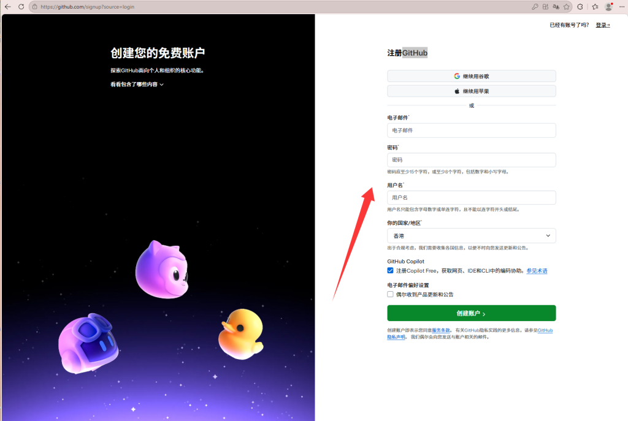Click the Google logo in the Google sign-up button
Viewport: 628px width, 421px height.
(457, 76)
